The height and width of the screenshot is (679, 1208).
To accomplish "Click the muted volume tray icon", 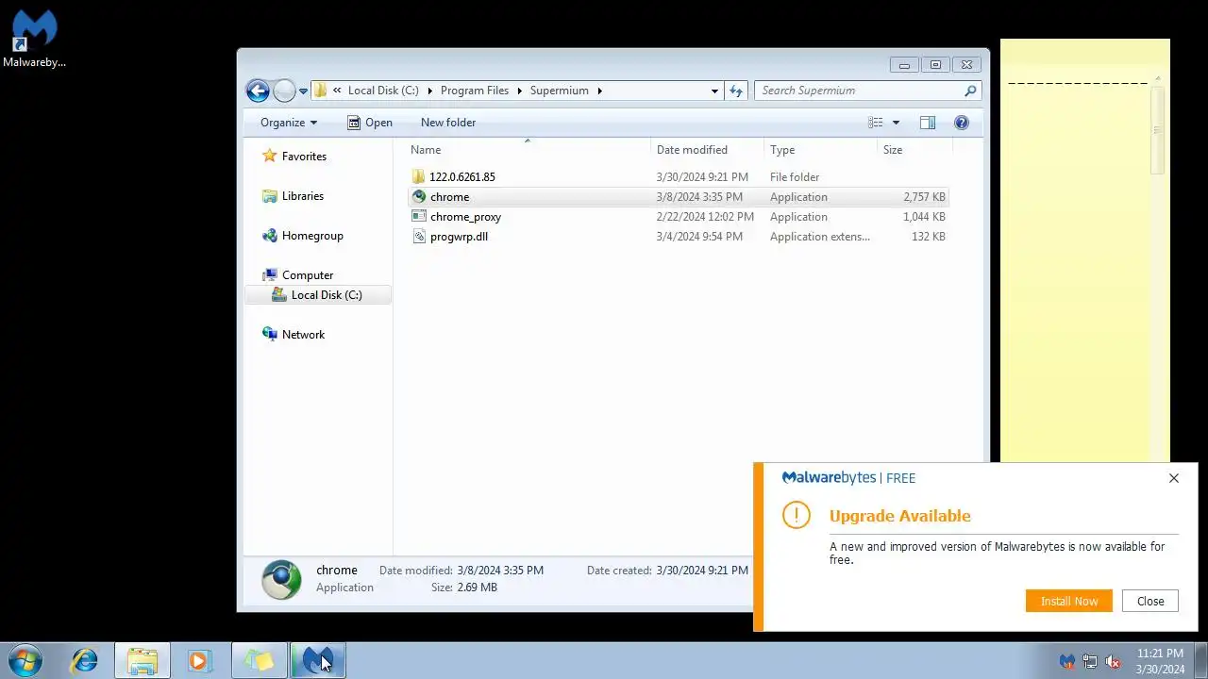I will click(1113, 661).
